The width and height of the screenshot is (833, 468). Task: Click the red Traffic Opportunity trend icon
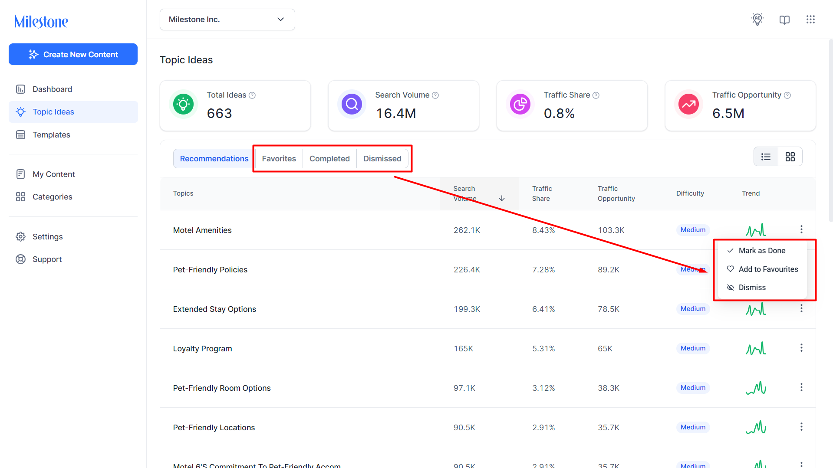(x=688, y=104)
